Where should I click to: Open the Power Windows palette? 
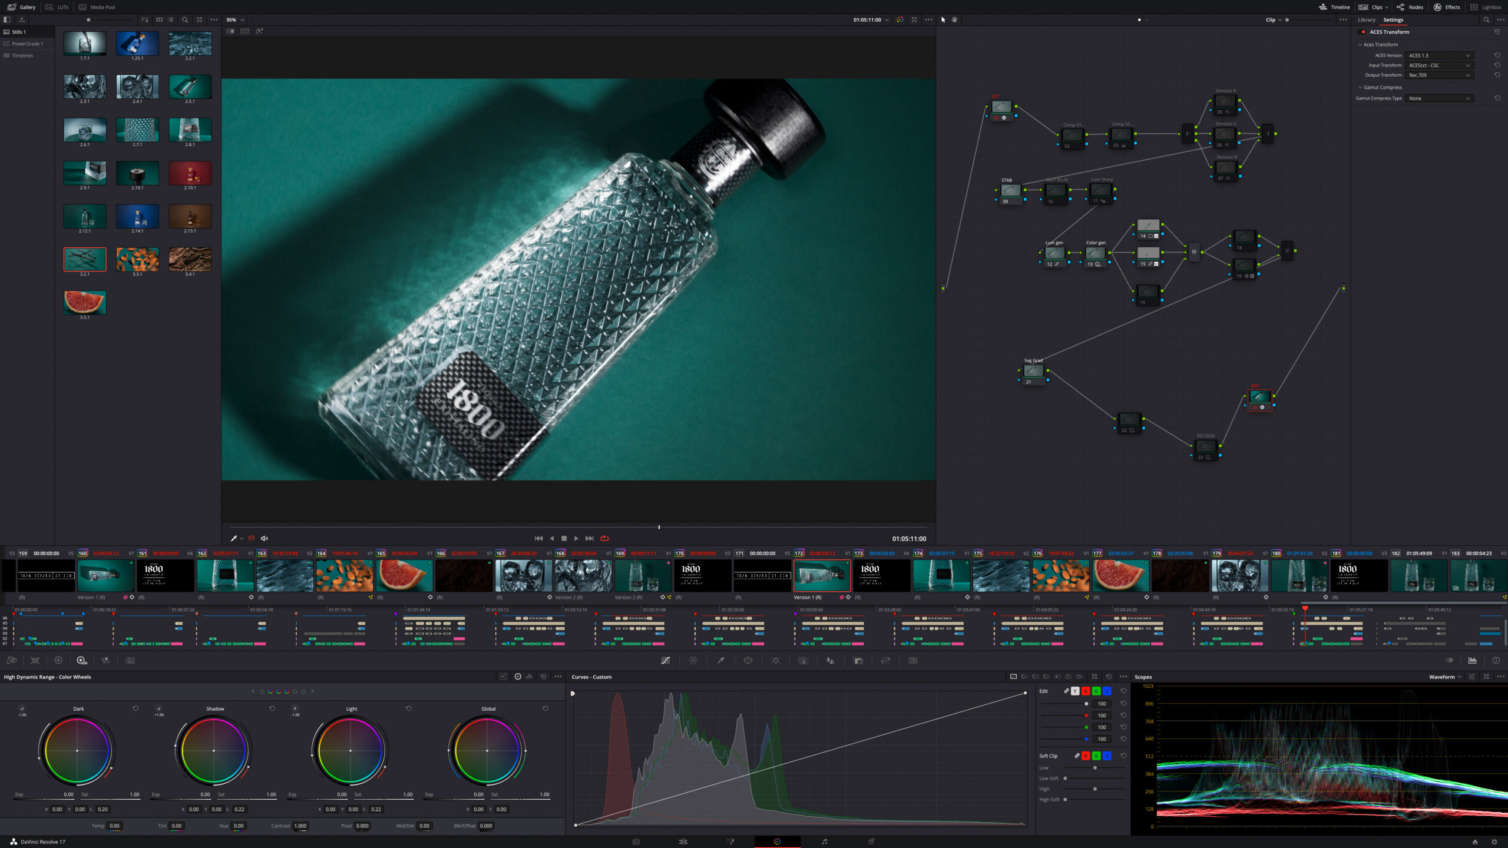(x=748, y=660)
